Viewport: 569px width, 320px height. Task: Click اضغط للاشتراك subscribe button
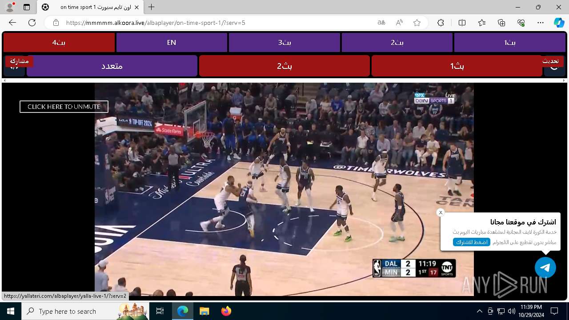click(472, 242)
